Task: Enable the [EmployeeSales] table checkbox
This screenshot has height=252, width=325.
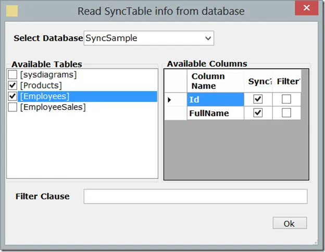Action: click(x=13, y=107)
